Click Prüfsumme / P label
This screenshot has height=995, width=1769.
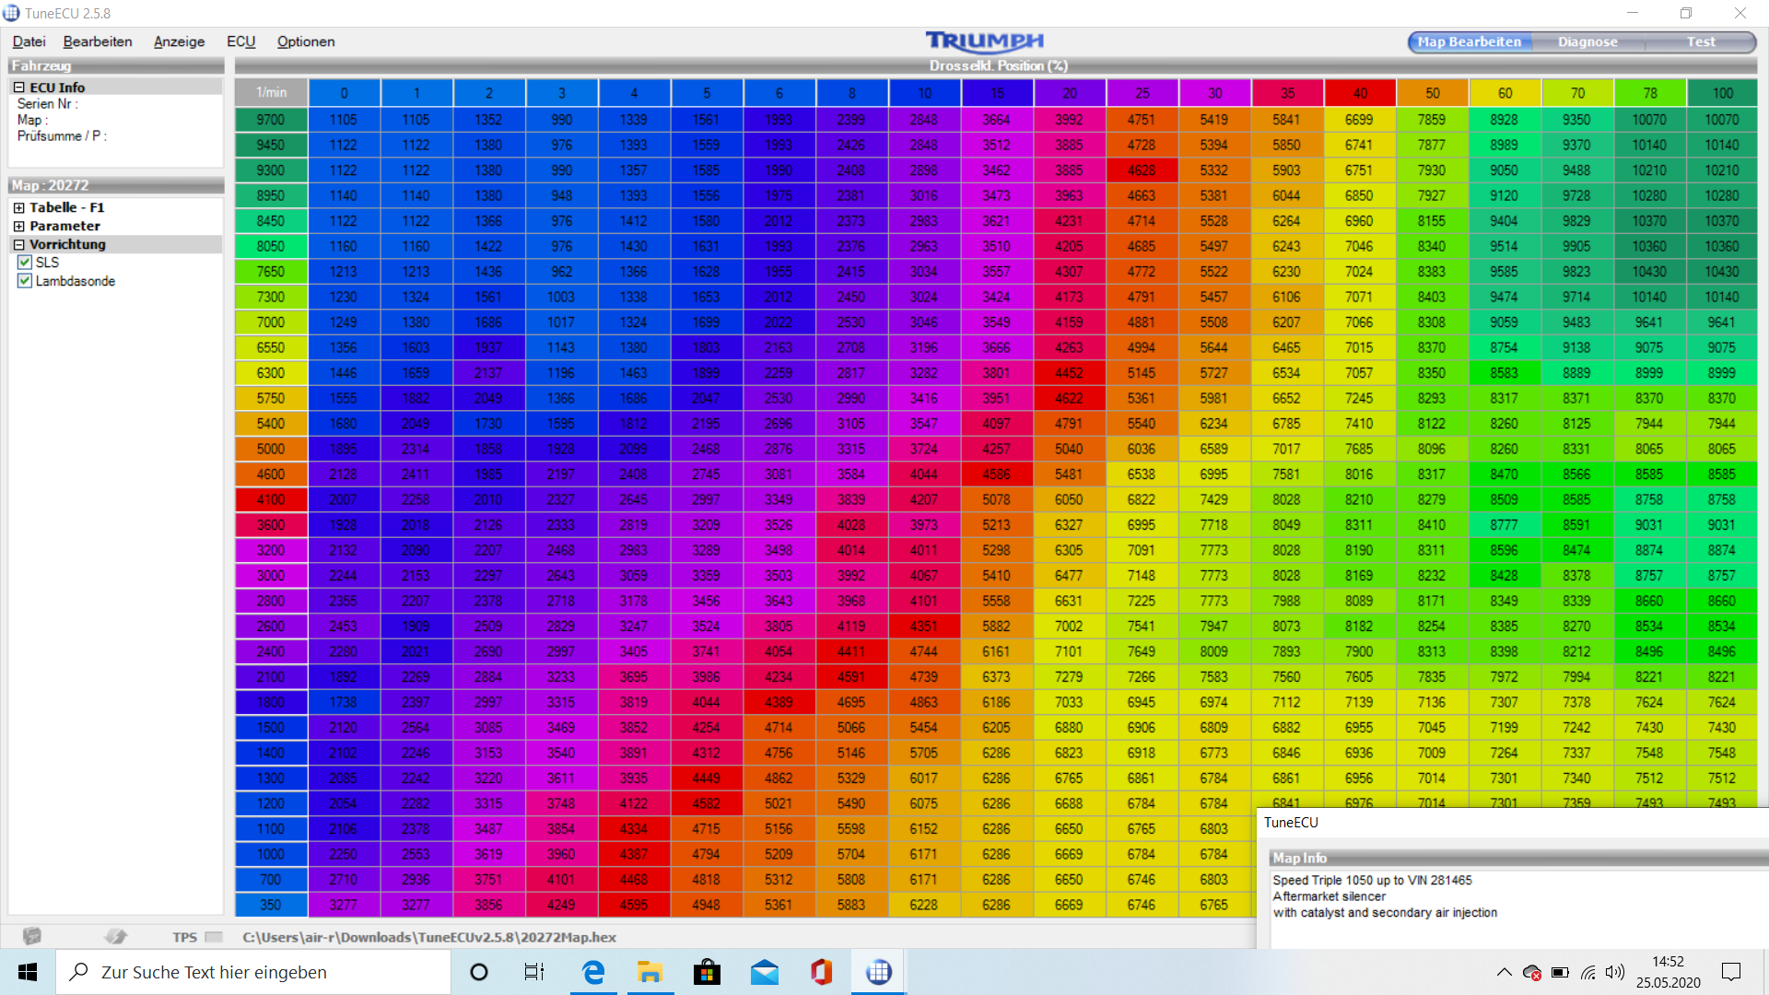point(62,136)
